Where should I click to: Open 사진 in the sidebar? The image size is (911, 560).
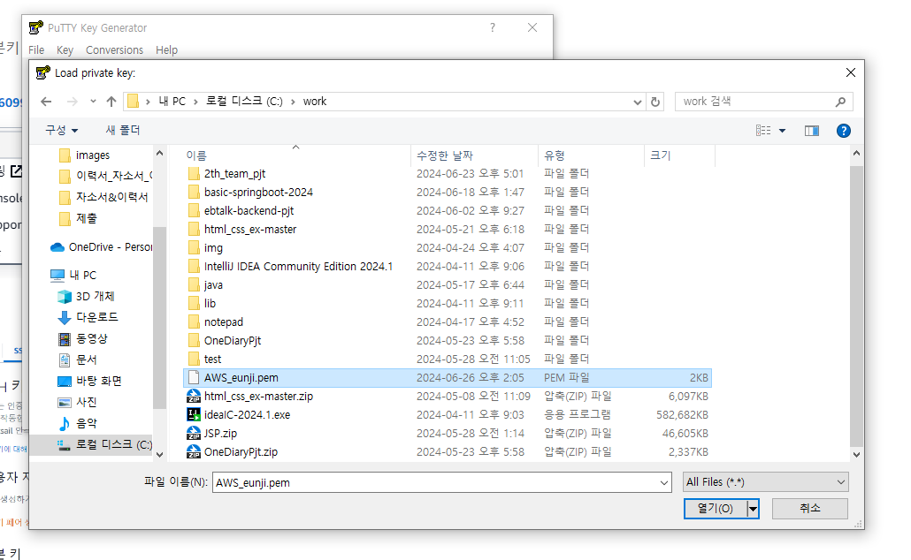(86, 402)
